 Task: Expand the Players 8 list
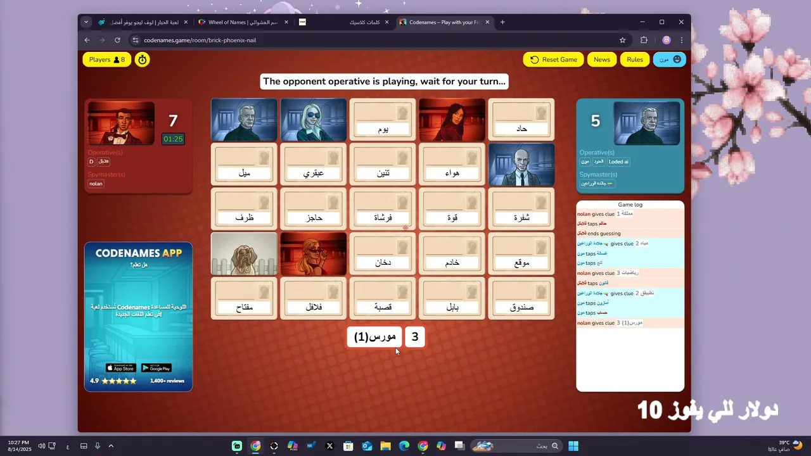tap(107, 60)
